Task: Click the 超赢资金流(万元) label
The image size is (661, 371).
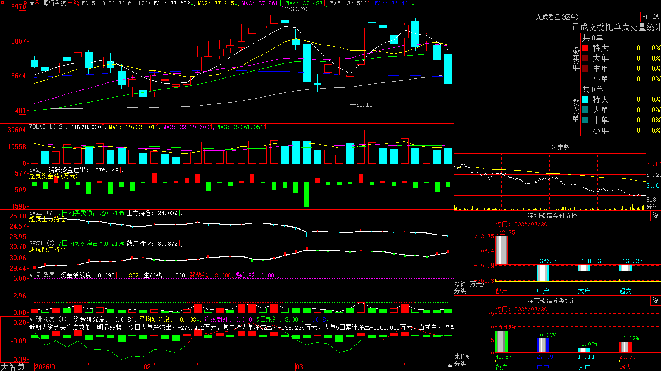Action: [x=53, y=176]
